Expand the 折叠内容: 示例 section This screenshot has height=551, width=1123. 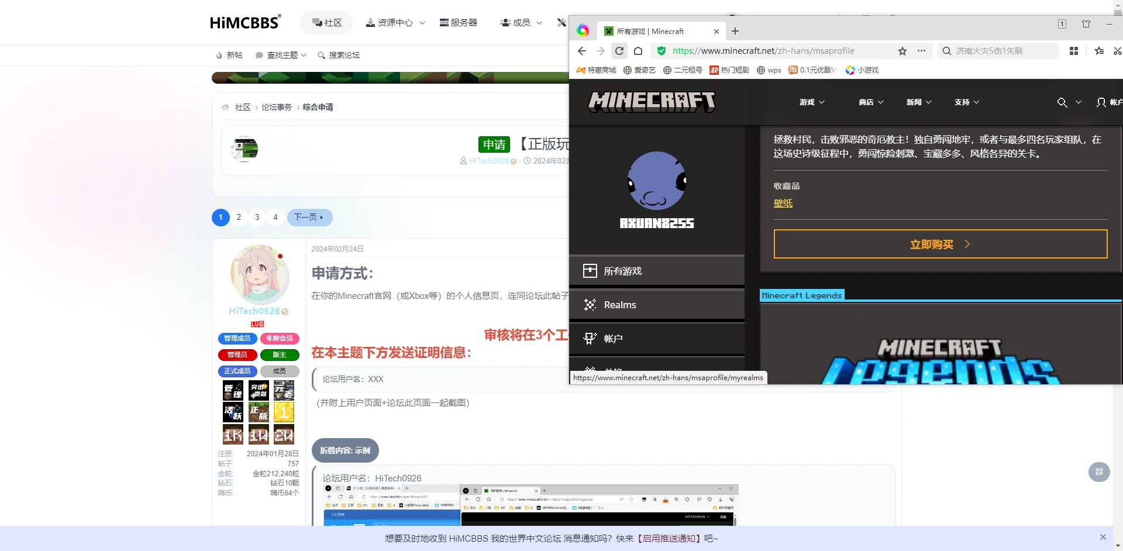[345, 450]
